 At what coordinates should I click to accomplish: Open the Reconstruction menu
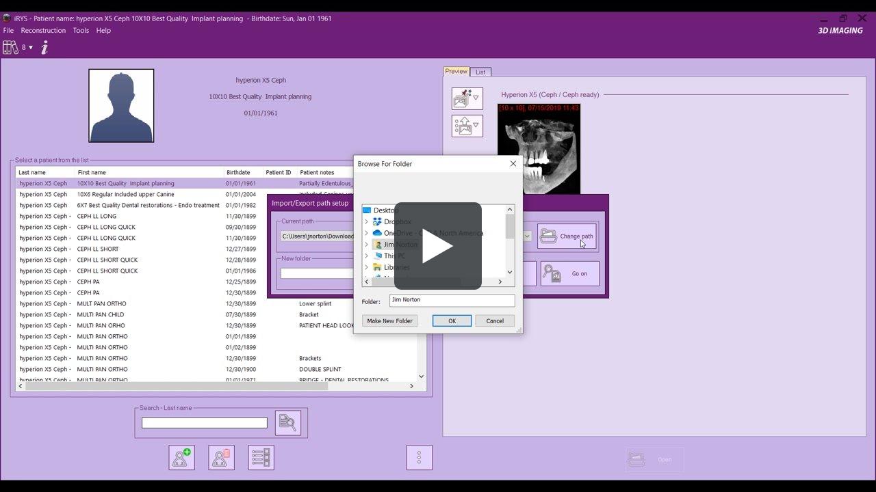43,30
